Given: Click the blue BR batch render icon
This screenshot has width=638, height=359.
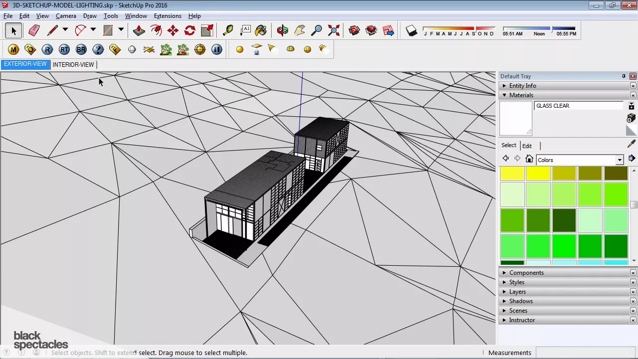Looking at the screenshot, I should point(81,49).
